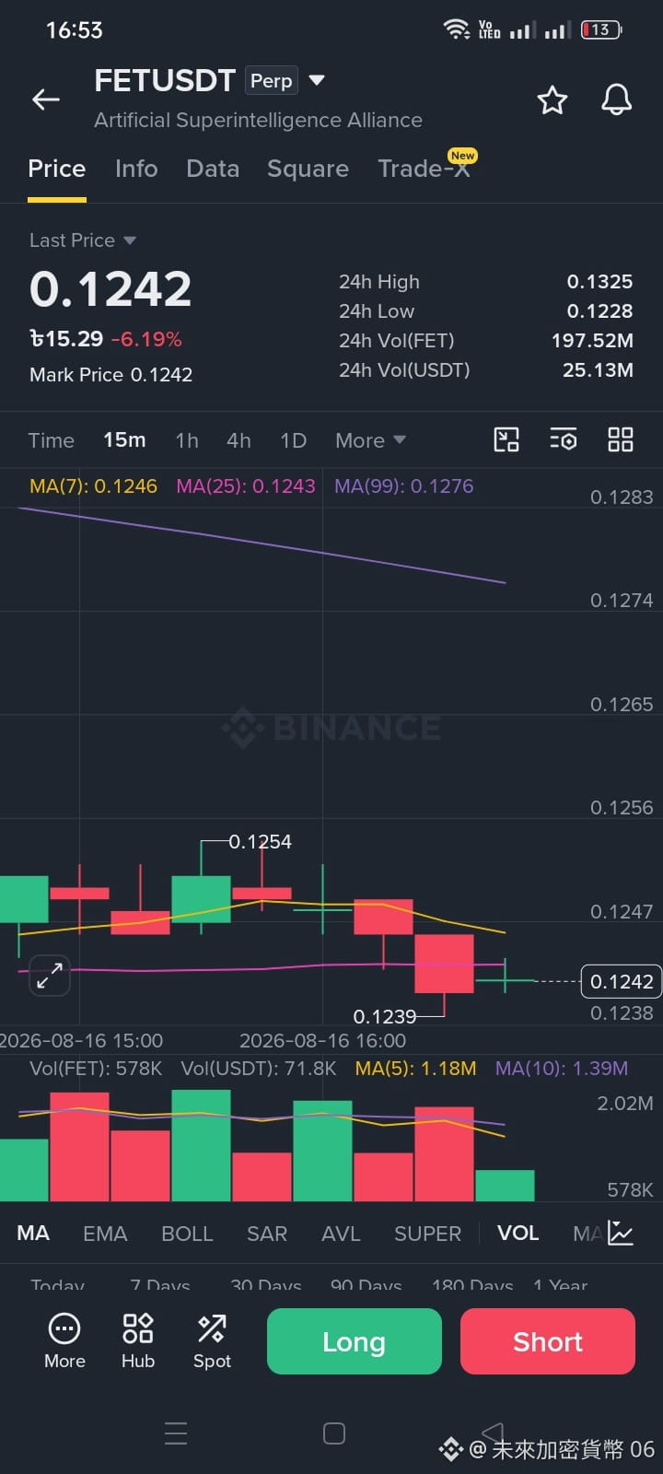Tap the 0.1254 high marker on chart
Viewport: 663px width, 1474px height.
[260, 842]
